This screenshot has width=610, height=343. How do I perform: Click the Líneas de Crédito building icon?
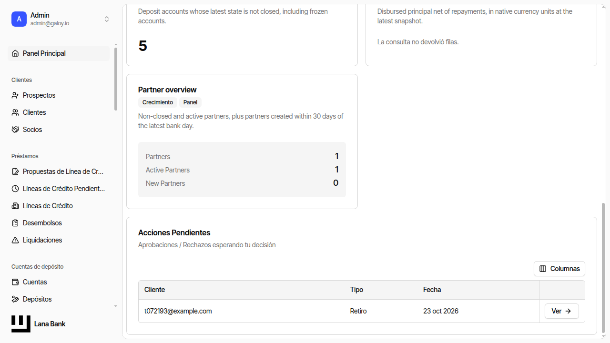point(15,206)
